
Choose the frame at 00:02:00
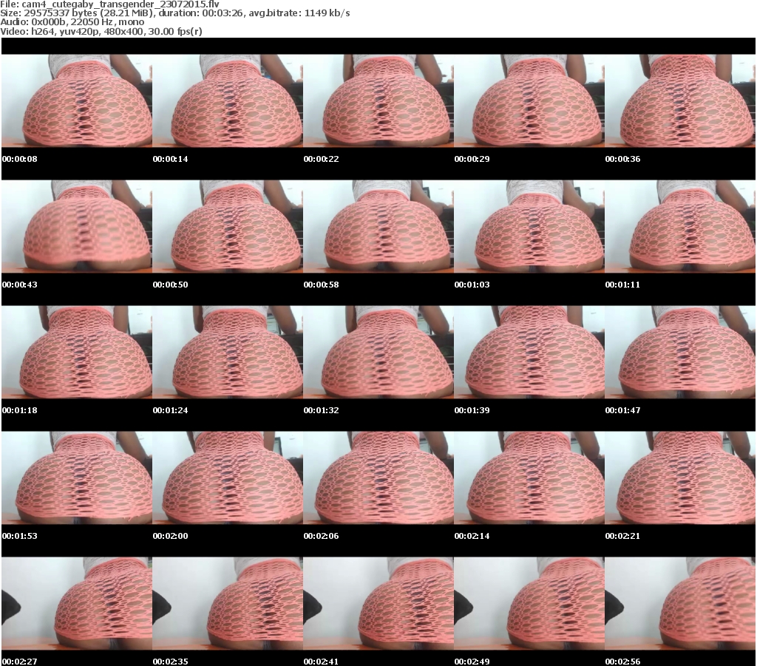(x=228, y=478)
